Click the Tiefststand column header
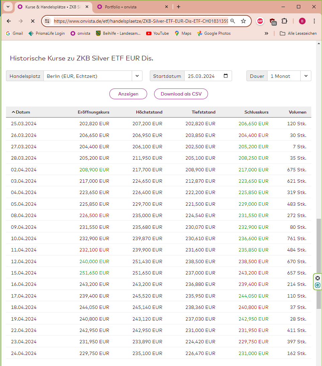 click(204, 112)
